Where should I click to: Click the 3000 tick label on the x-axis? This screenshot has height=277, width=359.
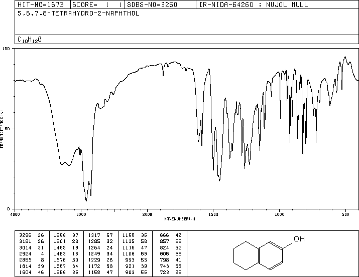tap(81, 214)
